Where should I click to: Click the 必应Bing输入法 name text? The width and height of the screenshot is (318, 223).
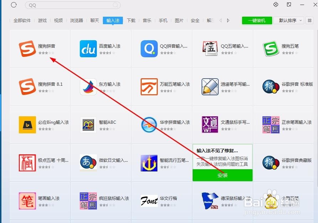tap(53, 122)
